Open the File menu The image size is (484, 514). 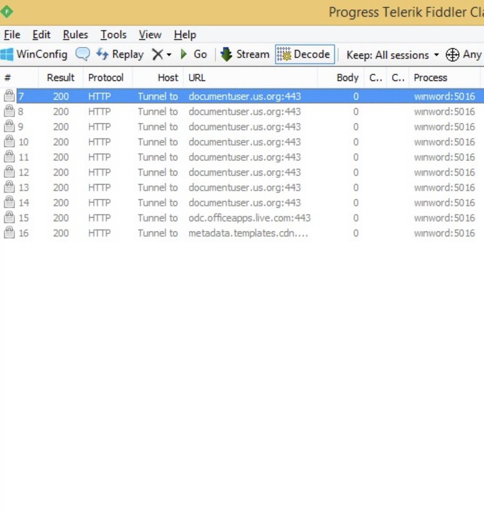click(12, 35)
